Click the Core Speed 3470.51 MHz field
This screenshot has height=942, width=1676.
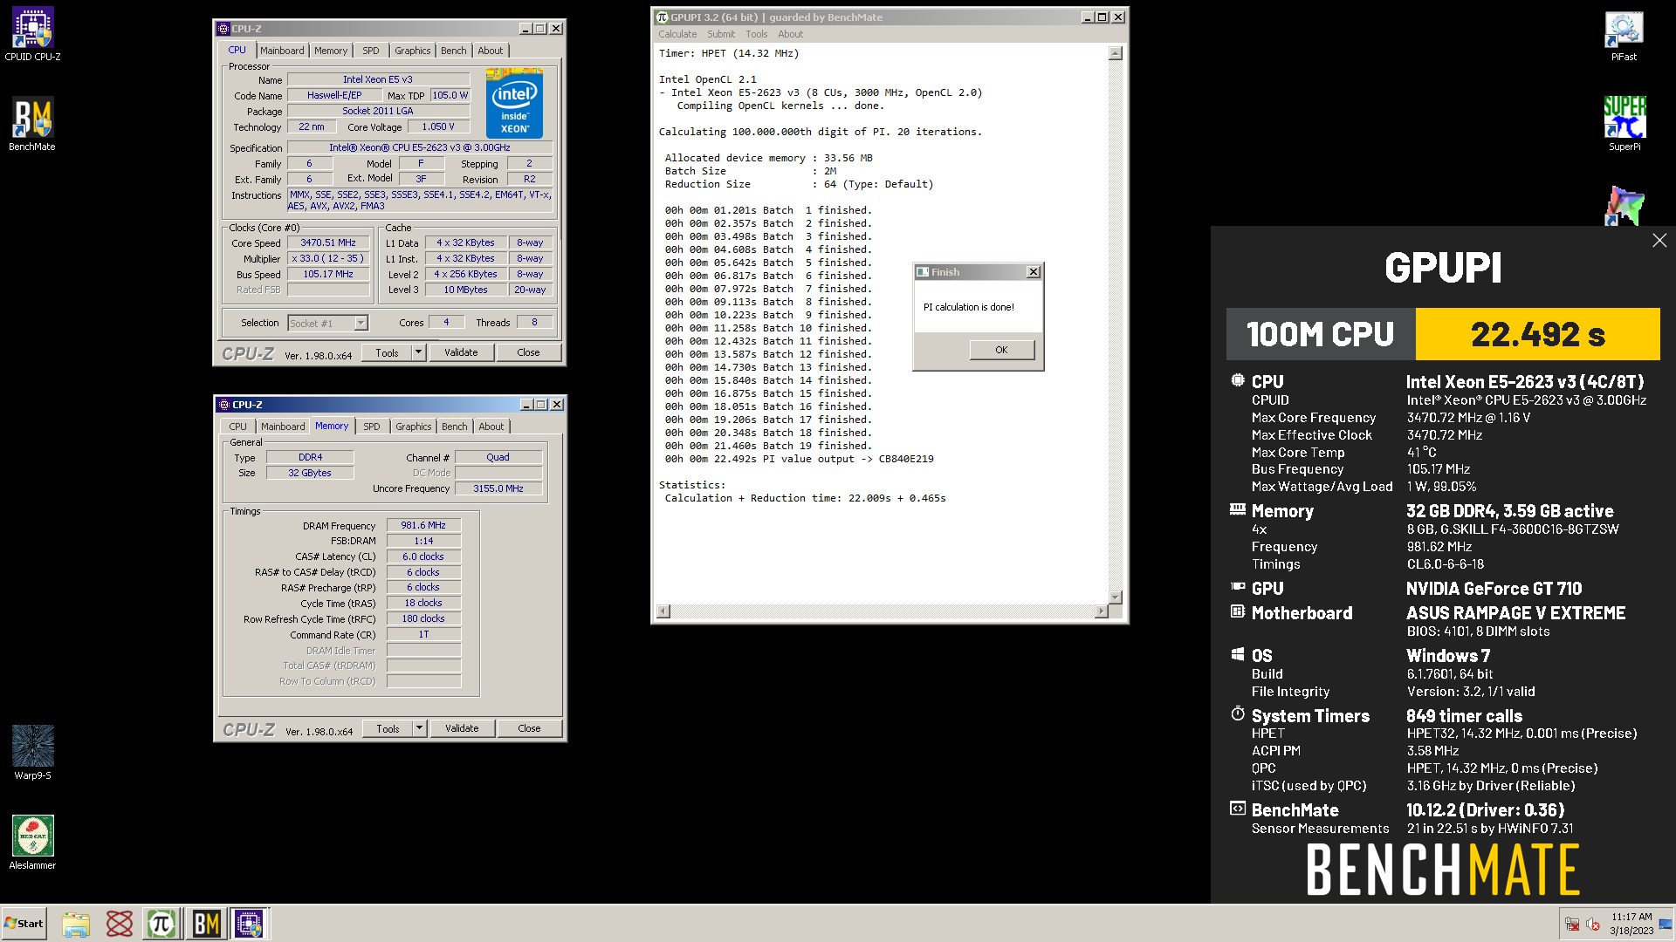click(x=327, y=243)
